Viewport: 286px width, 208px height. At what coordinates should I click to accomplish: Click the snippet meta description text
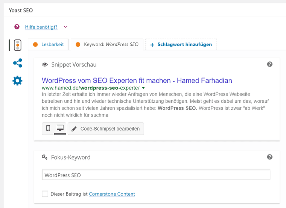(155, 105)
